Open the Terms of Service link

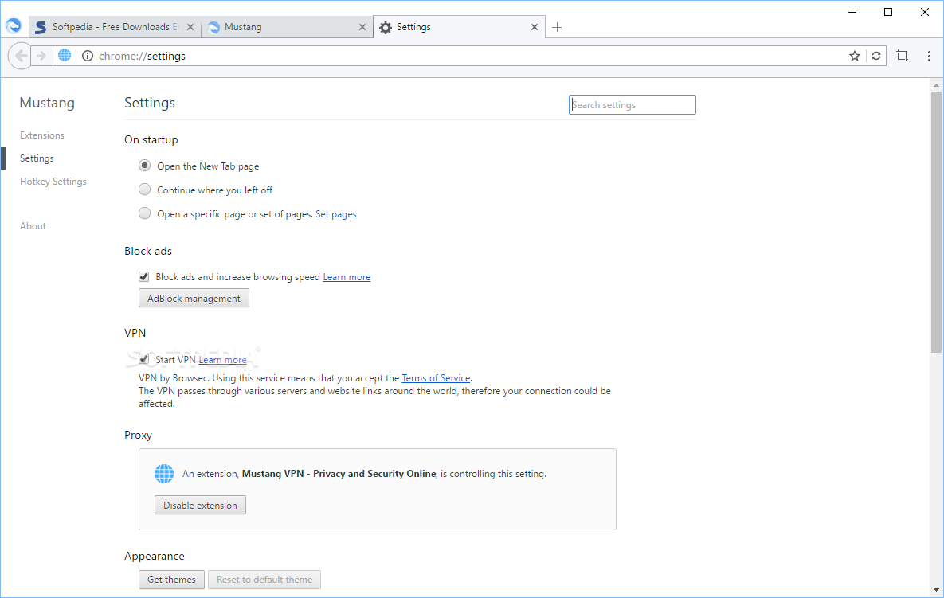436,378
